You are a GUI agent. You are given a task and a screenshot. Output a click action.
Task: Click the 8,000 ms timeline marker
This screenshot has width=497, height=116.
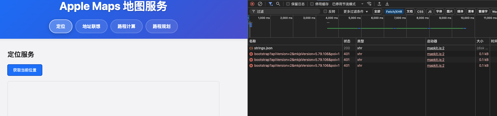(x=423, y=18)
